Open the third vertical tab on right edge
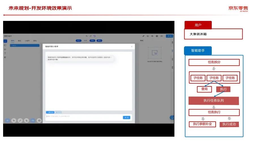 [172, 59]
